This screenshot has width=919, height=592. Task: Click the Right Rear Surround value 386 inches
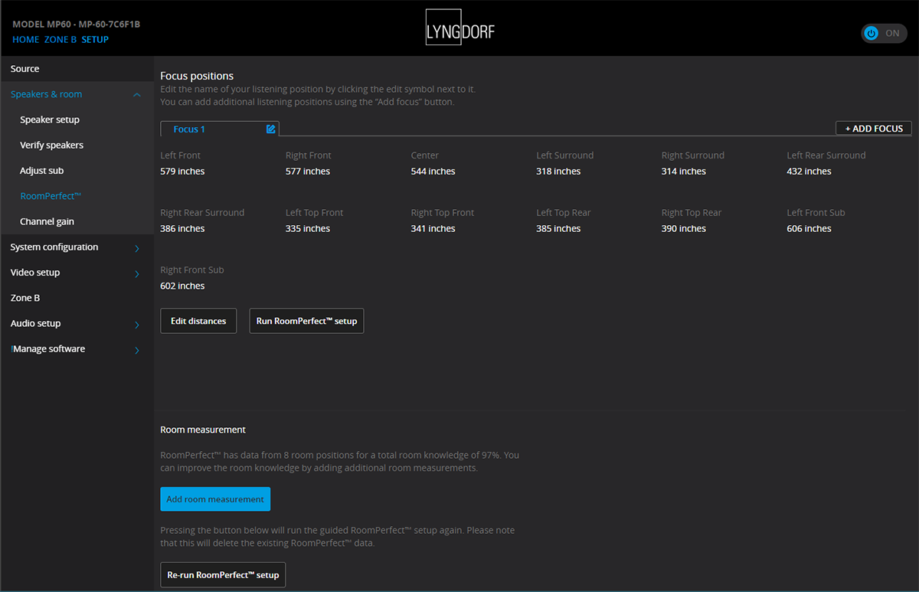[182, 229]
